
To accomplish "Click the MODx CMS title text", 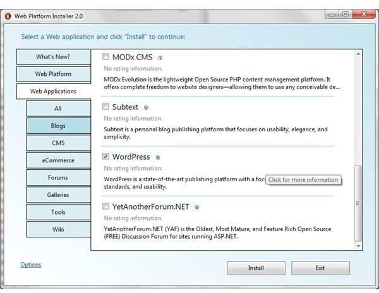I will 132,57.
